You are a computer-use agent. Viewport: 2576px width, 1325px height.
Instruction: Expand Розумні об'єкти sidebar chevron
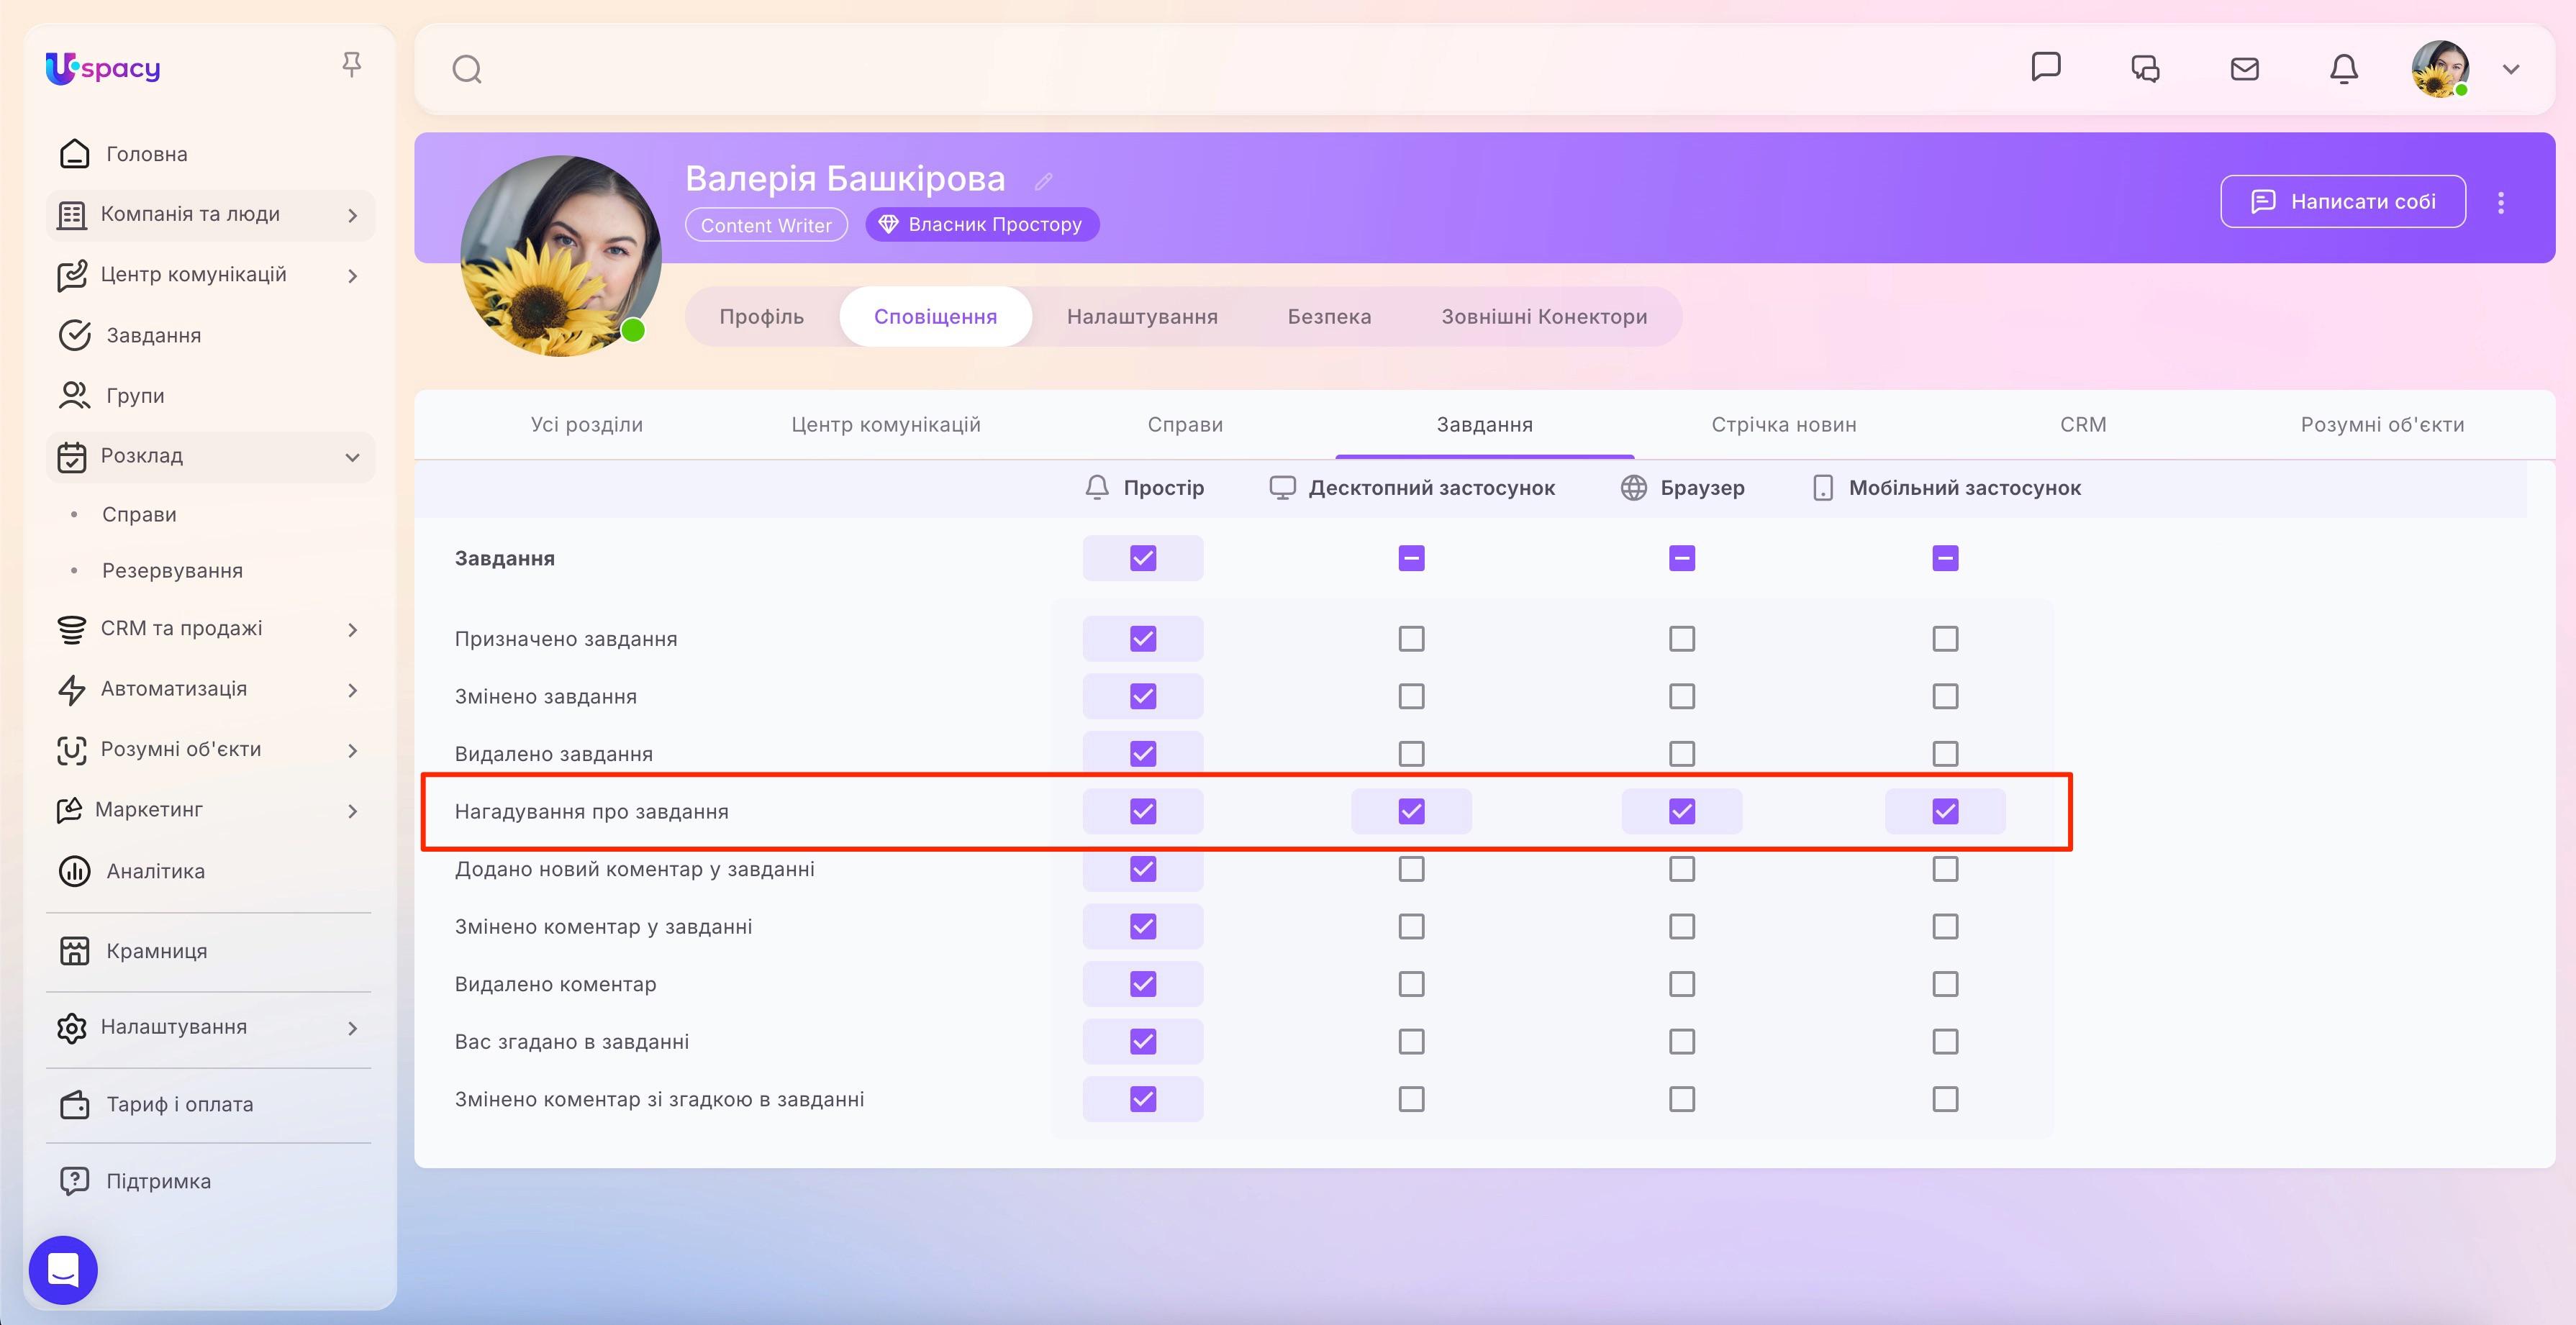click(x=352, y=750)
